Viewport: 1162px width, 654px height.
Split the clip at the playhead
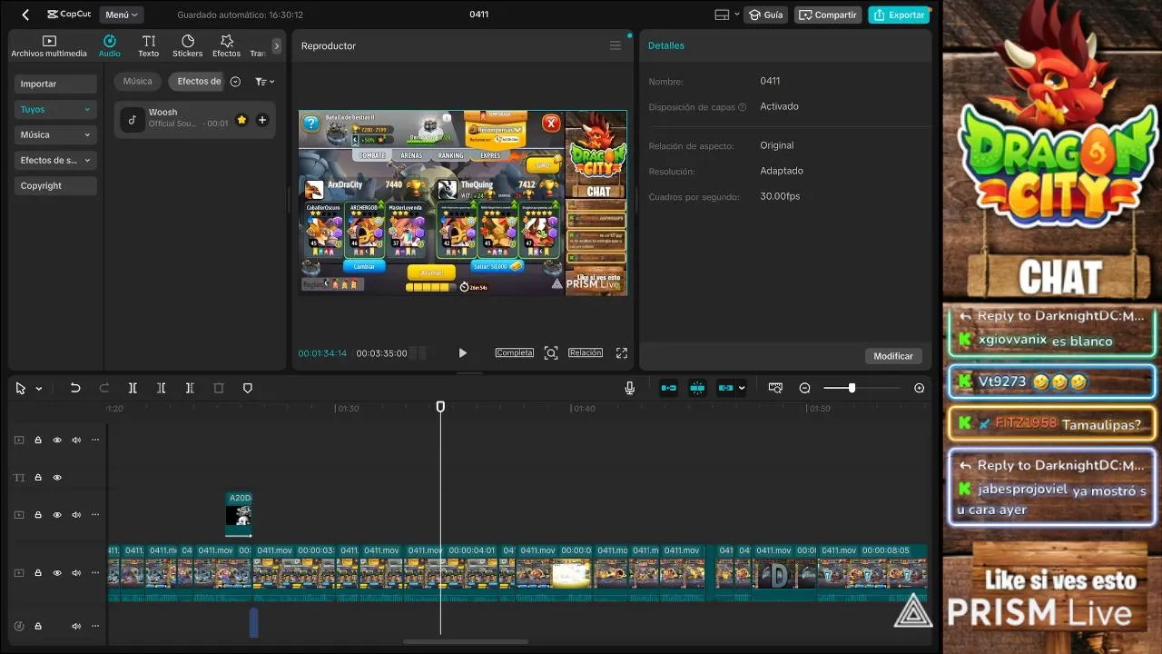pyautogui.click(x=133, y=388)
